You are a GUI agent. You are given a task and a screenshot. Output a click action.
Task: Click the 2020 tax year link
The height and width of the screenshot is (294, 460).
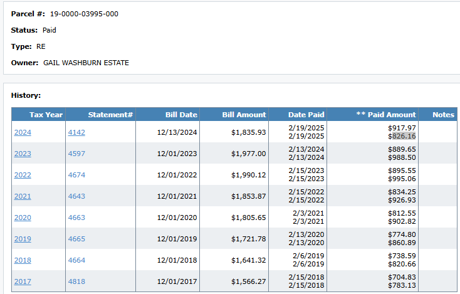pos(23,218)
